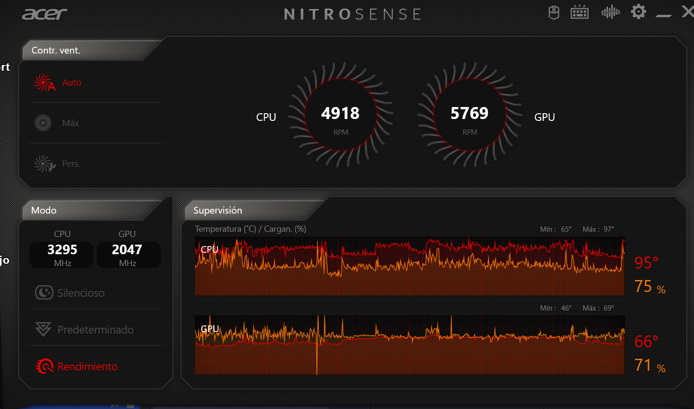
Task: Switch to Predeterminado mode
Action: (x=96, y=329)
